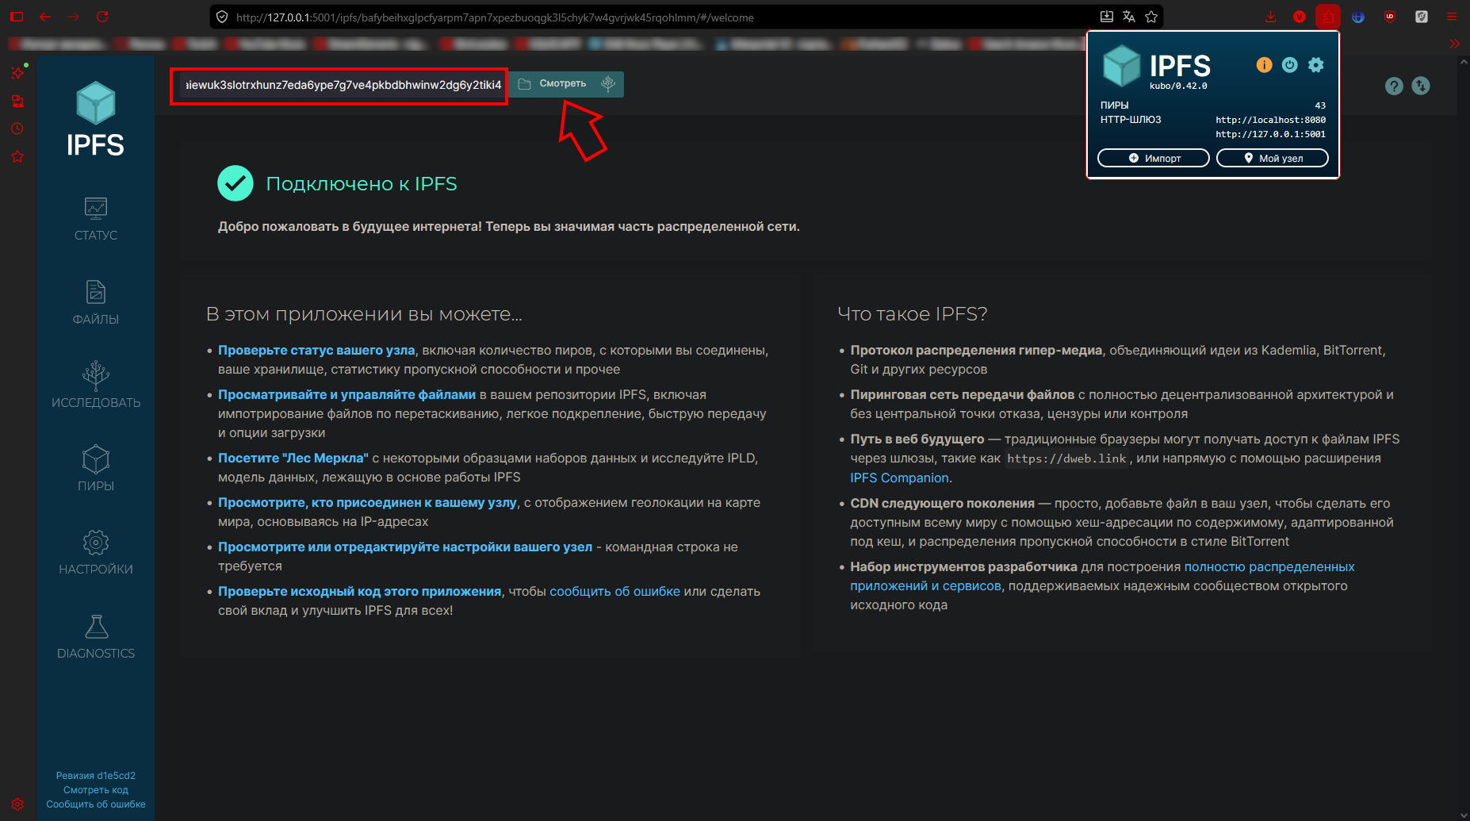This screenshot has height=821, width=1470.
Task: Click the translate page icon
Action: point(1129,17)
